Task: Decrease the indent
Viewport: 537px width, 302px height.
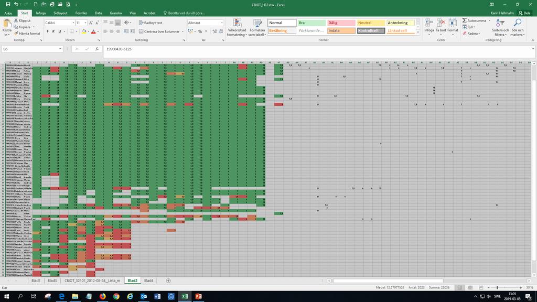Action: [126, 31]
